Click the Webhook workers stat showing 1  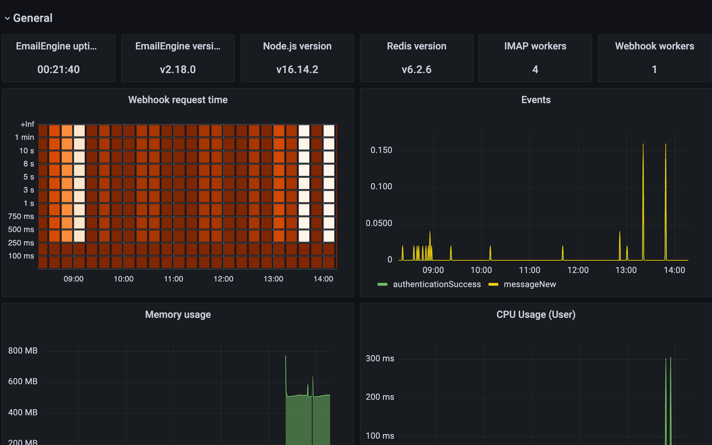click(654, 58)
